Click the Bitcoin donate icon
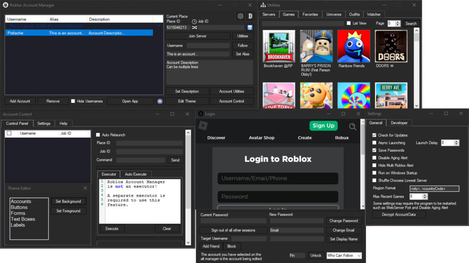 (x=251, y=16)
